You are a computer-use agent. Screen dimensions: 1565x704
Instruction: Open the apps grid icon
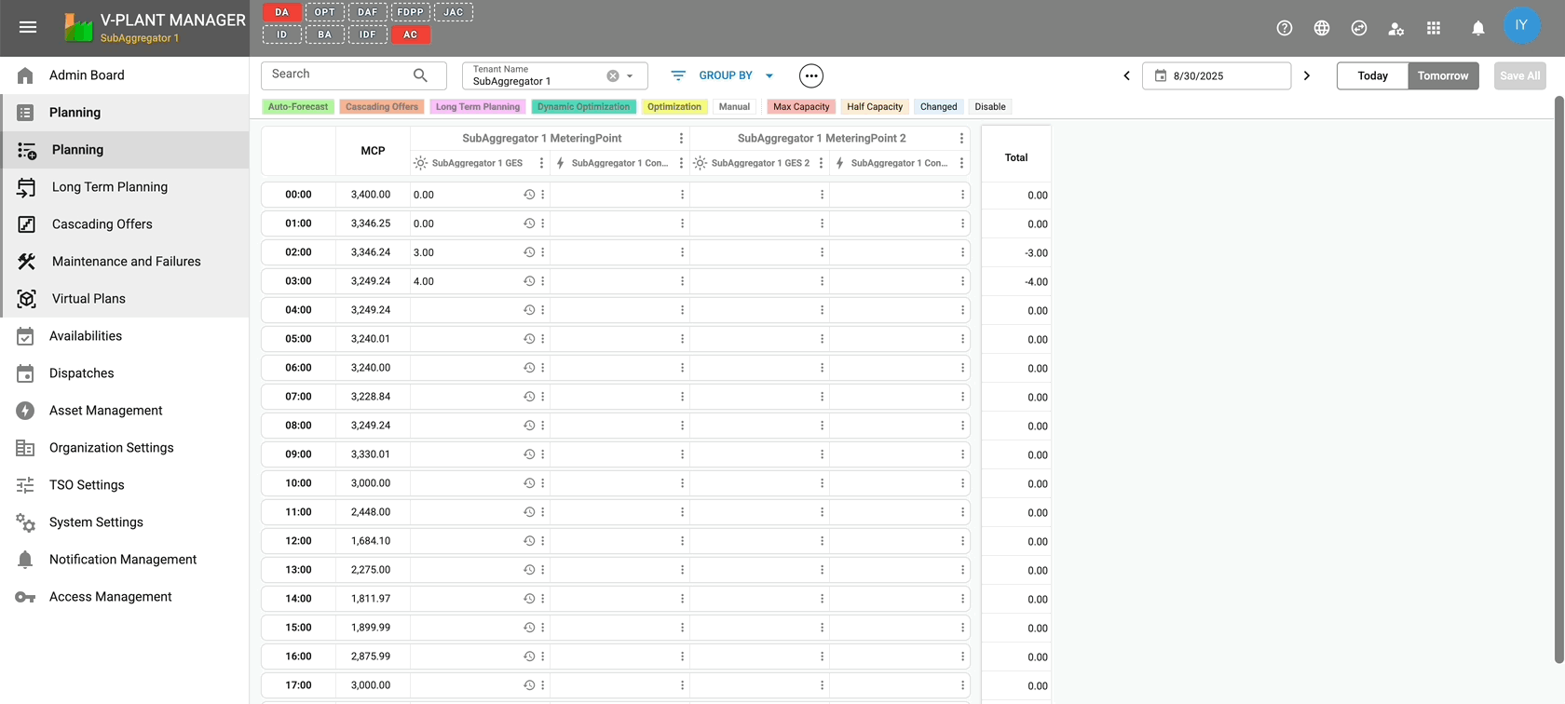point(1434,28)
